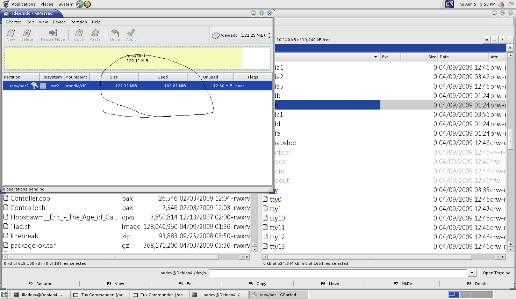516x299 pixels.
Task: Click the Paste partition toolbar icon
Action: 95,33
